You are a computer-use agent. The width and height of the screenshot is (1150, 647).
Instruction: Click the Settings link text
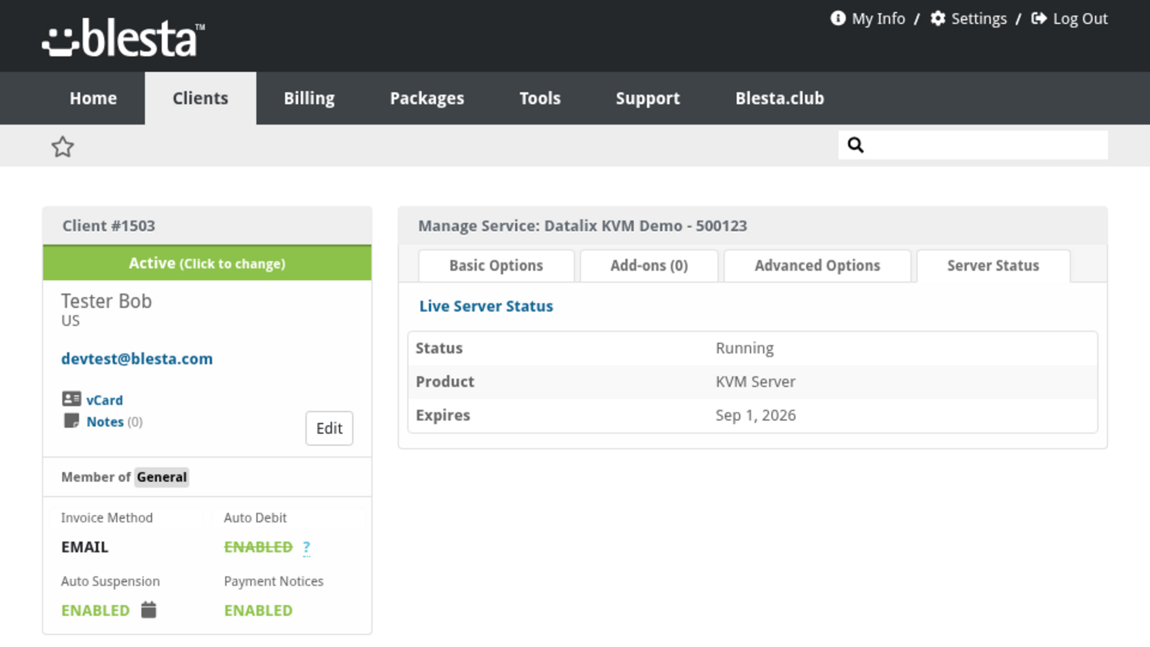pos(979,19)
